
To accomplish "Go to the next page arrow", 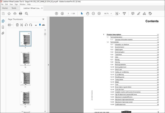I will click(x=62, y=13).
